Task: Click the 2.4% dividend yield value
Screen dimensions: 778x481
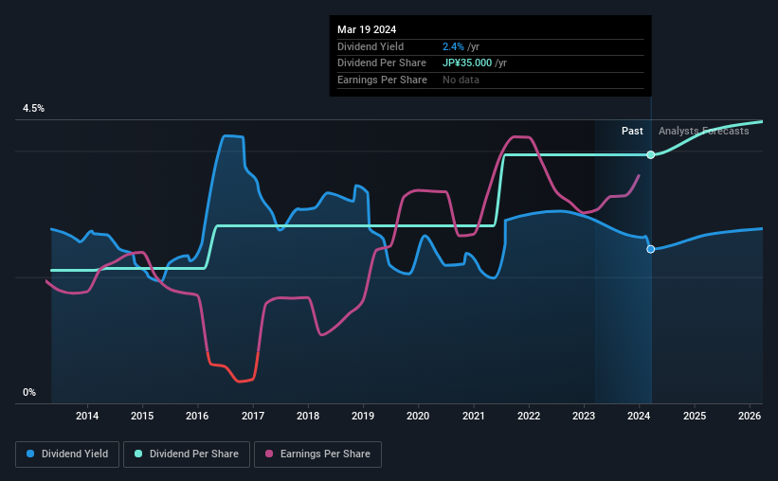Action: pos(453,46)
